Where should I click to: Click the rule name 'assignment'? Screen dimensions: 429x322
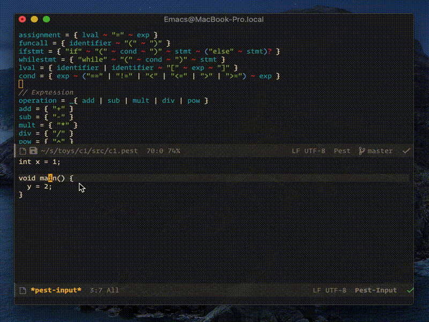[40, 35]
